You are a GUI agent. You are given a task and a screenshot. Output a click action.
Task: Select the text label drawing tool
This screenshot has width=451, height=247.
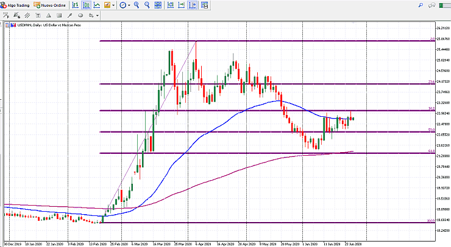(38, 15)
